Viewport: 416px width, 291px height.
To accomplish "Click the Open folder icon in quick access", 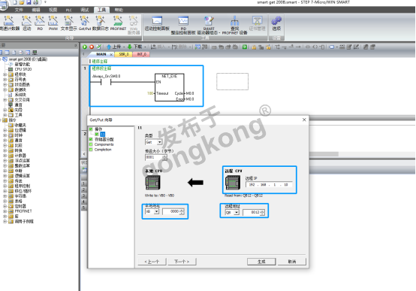I will [x=22, y=2].
